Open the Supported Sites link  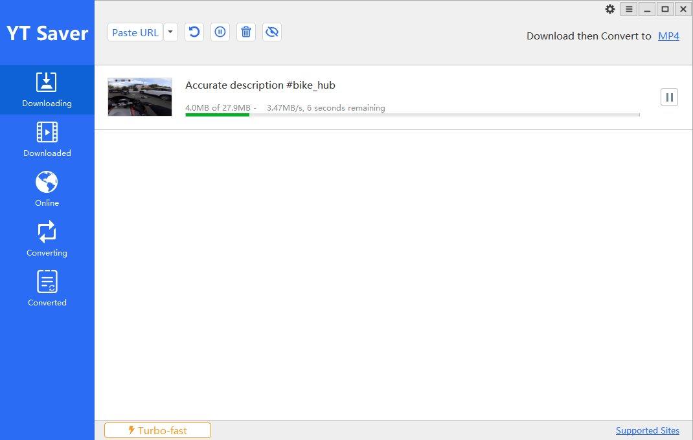coord(647,430)
